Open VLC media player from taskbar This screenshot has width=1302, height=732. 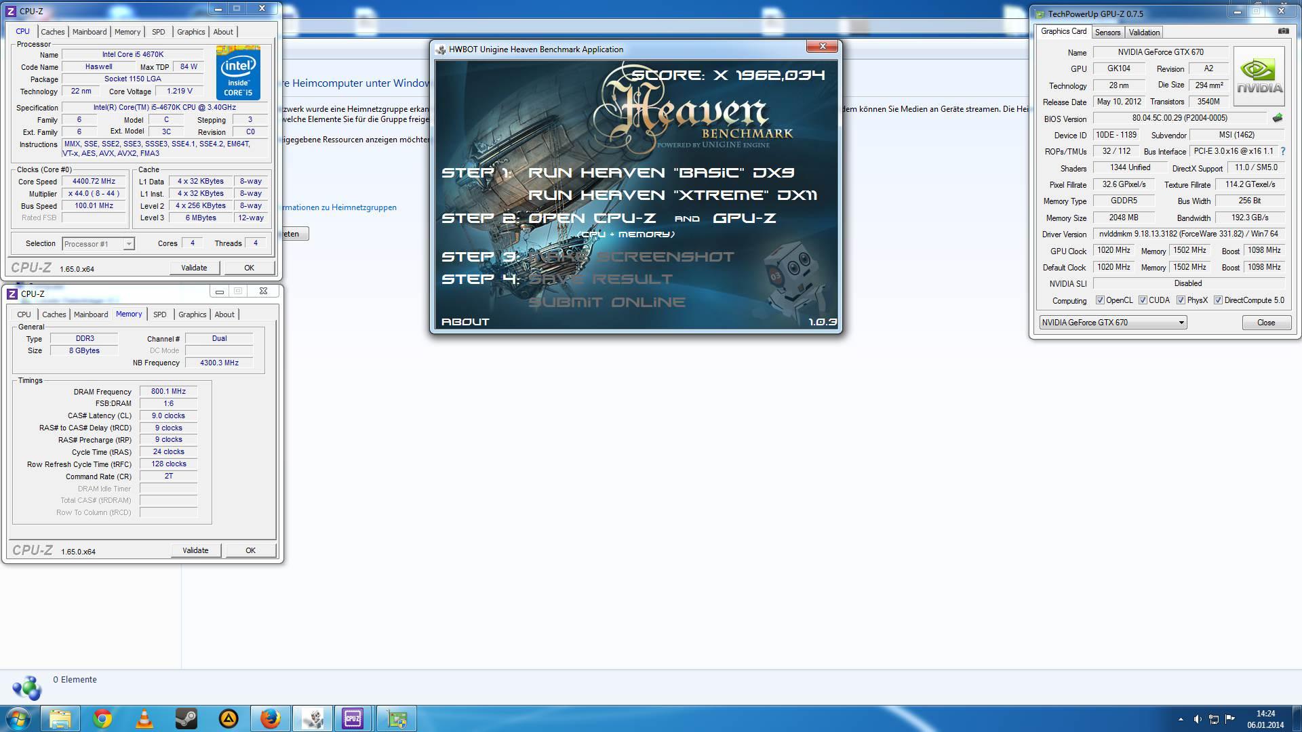(144, 718)
